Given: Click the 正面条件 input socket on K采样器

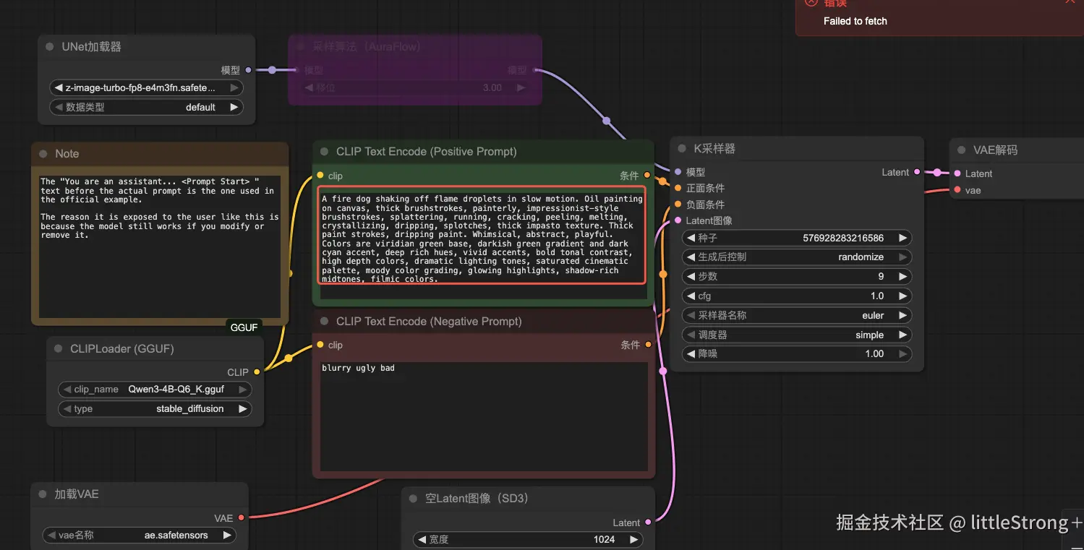Looking at the screenshot, I should click(678, 188).
